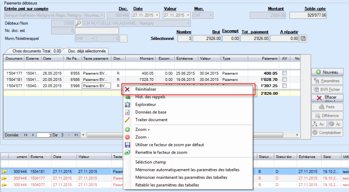The width and height of the screenshot is (349, 192).
Task: Click the Traiter document pencil icon
Action: coord(128,120)
